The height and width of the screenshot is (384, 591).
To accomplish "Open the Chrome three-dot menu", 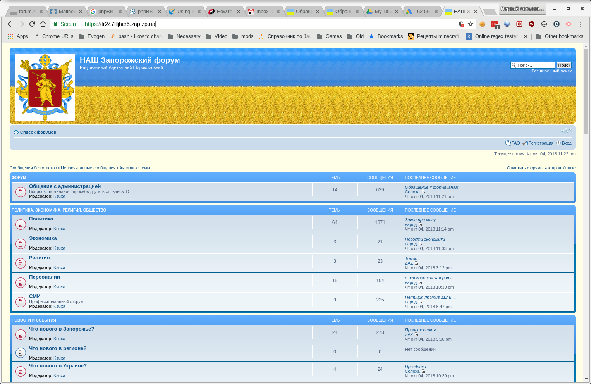I will (x=581, y=24).
